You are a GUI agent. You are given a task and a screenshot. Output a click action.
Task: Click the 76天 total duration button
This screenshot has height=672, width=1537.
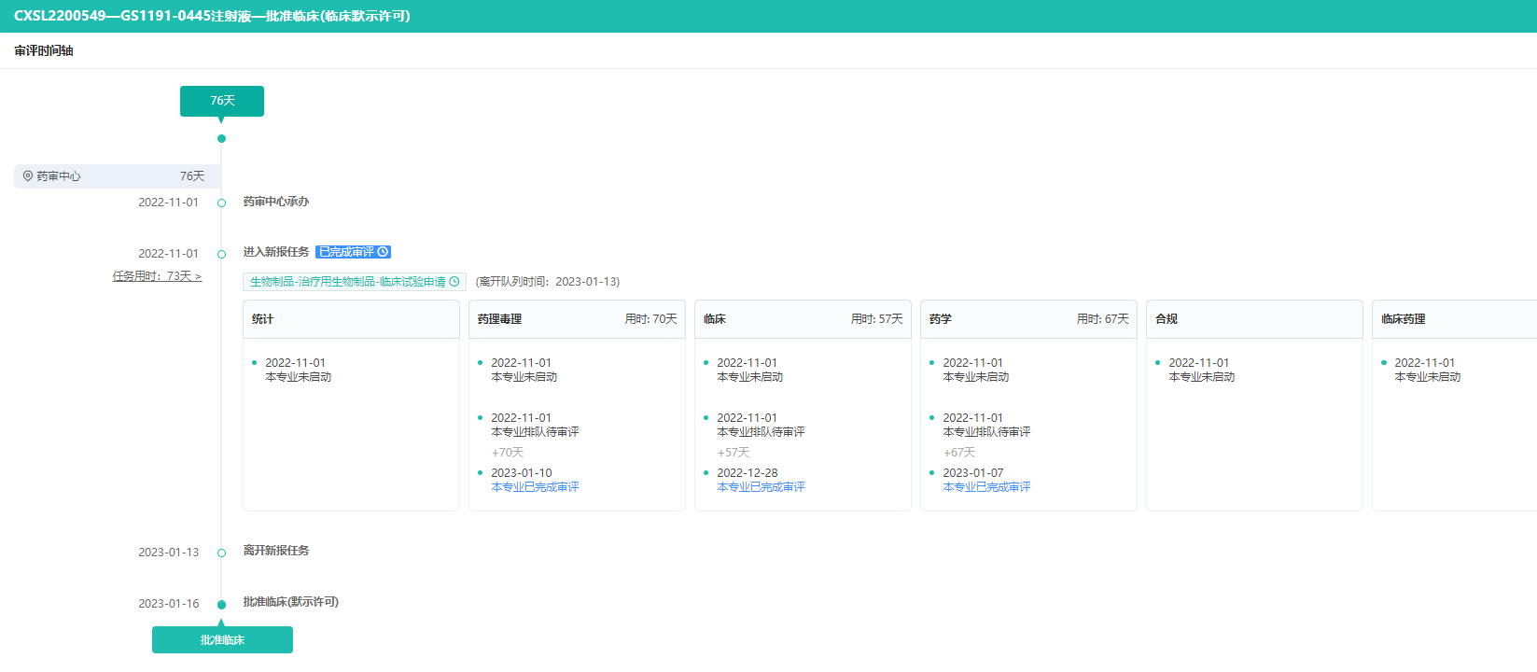[x=222, y=101]
